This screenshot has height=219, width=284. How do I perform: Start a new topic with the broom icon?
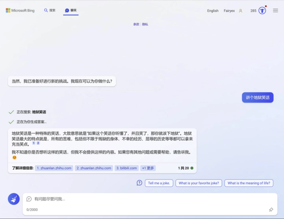pos(13,199)
